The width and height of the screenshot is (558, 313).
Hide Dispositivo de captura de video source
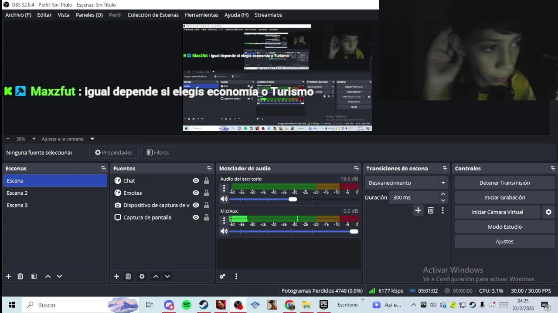pyautogui.click(x=196, y=205)
